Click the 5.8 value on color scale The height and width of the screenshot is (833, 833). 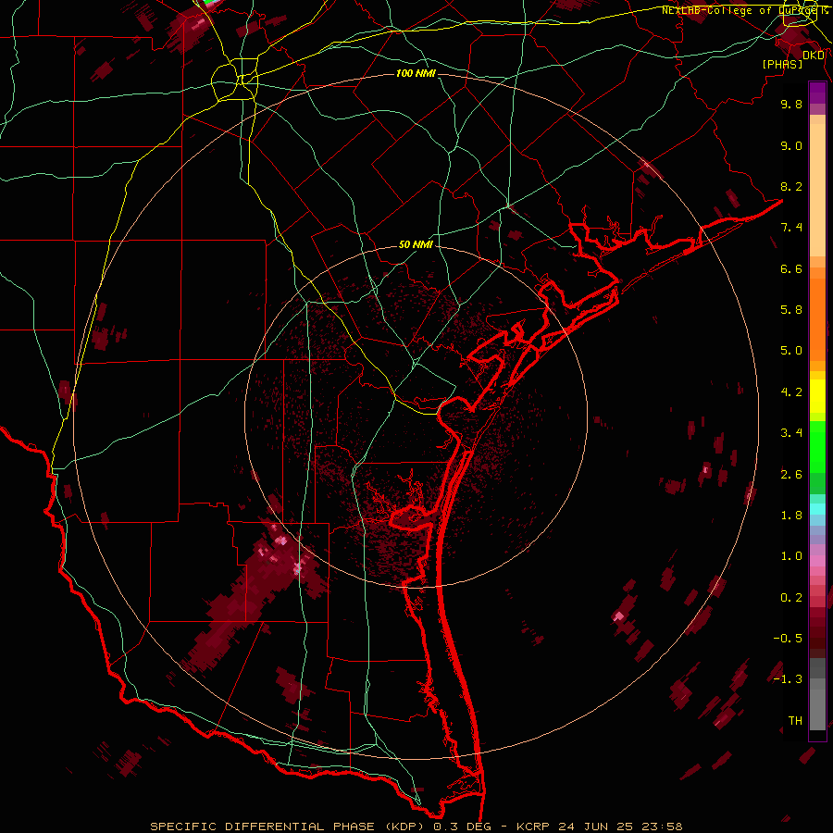(x=791, y=310)
